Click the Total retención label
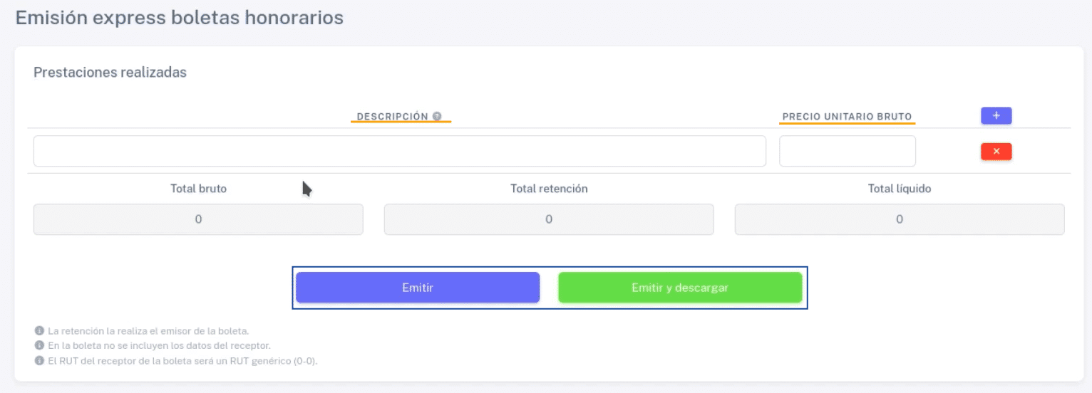1092x393 pixels. pyautogui.click(x=549, y=189)
